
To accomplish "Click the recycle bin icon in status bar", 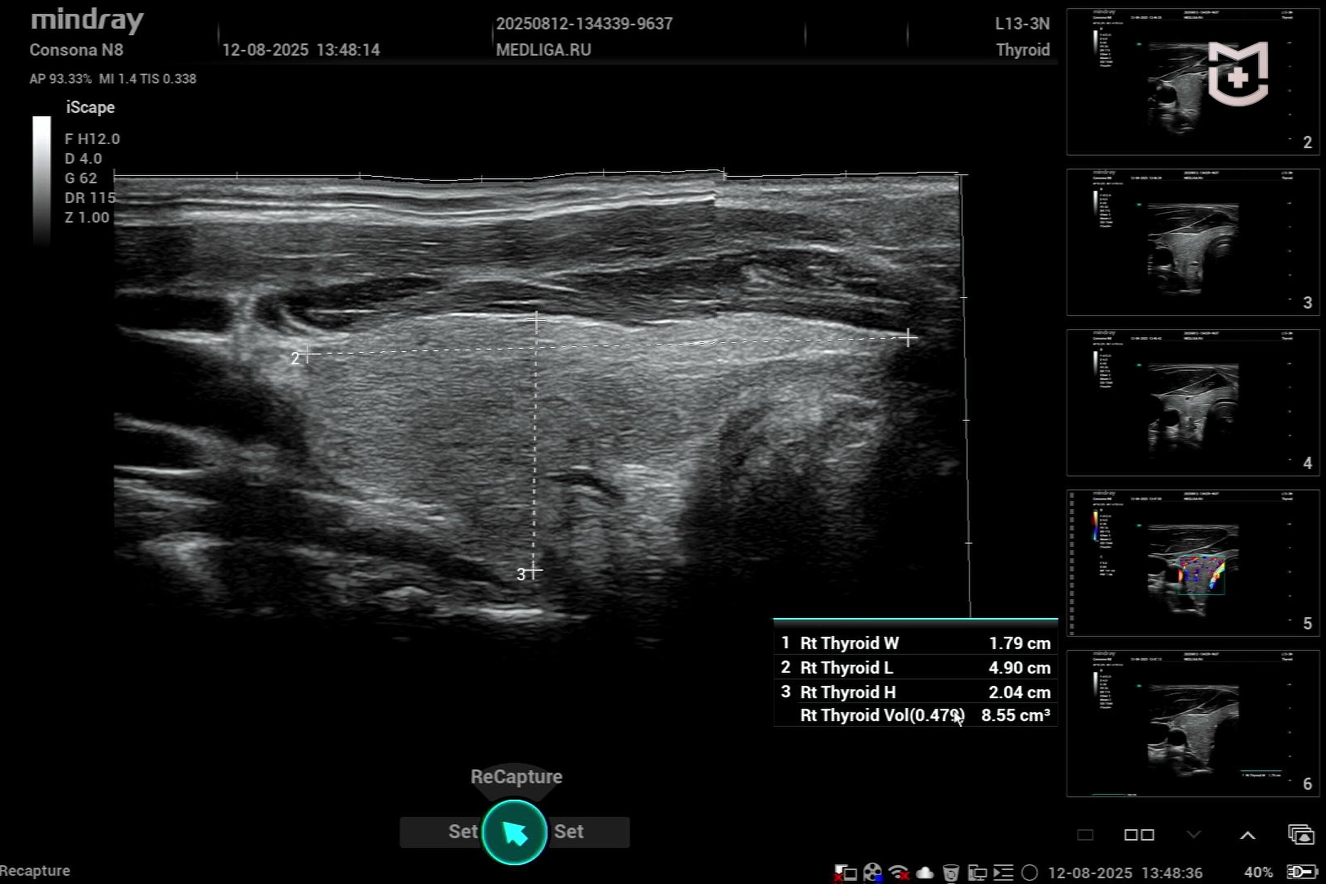I will click(x=950, y=873).
